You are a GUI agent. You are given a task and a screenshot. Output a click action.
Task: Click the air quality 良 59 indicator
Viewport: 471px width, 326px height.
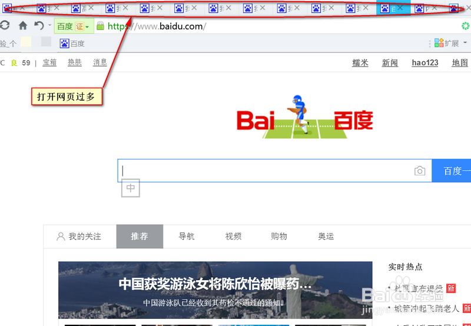[21, 63]
